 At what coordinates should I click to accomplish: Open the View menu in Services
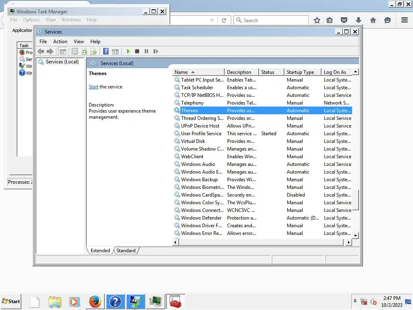(79, 42)
